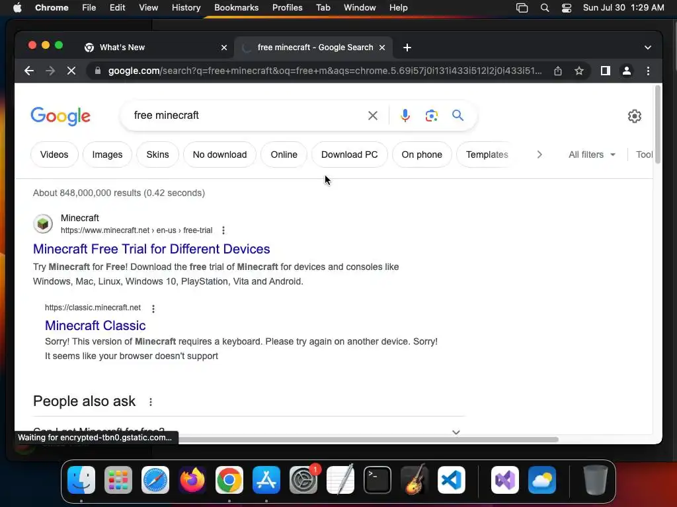Image resolution: width=677 pixels, height=507 pixels.
Task: Search by image with Google Lens
Action: point(431,116)
